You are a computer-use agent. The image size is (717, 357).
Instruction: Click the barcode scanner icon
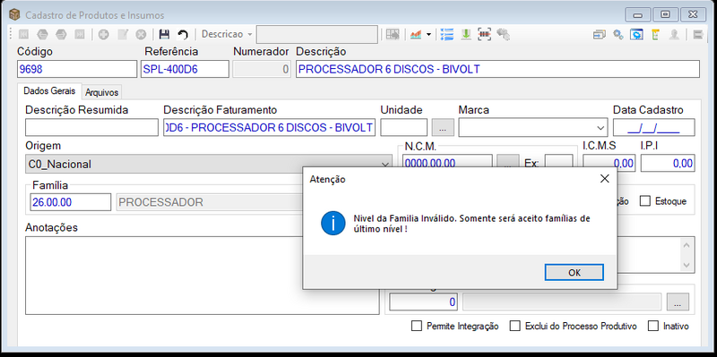(x=484, y=34)
